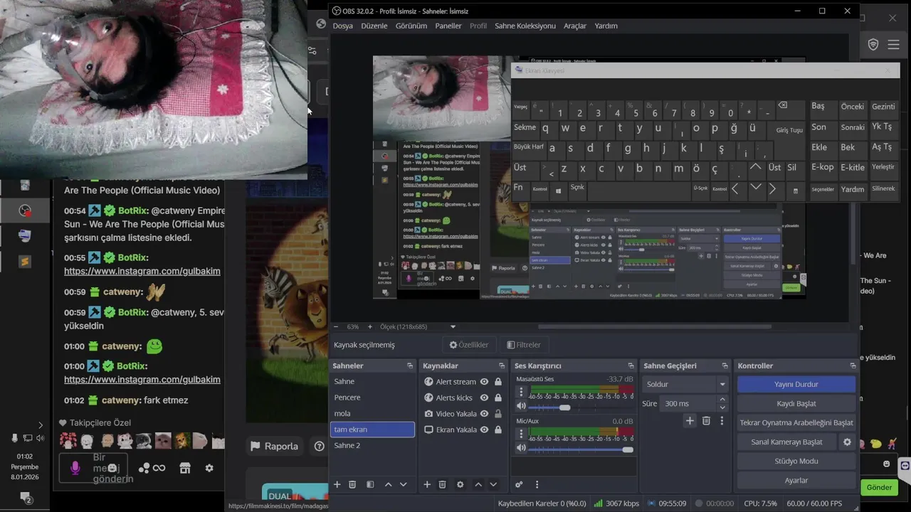Screen dimensions: 911x512
Task: Open browser shield icon behind OBS
Action: (x=873, y=45)
